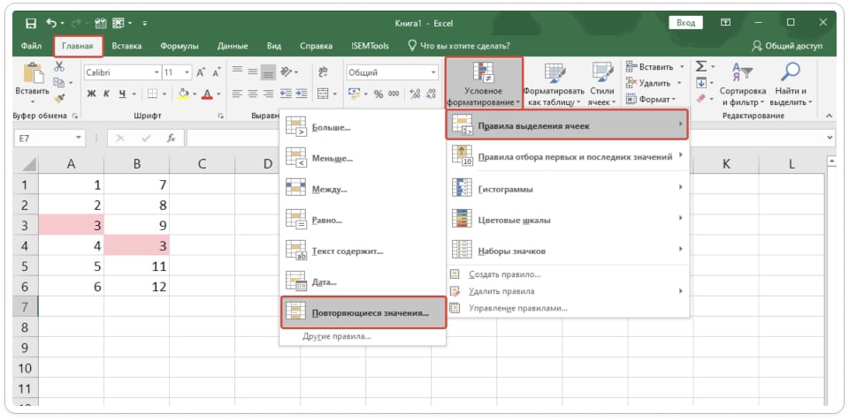Expand the Name Box dropdown arrow
The image size is (849, 420).
(x=79, y=139)
